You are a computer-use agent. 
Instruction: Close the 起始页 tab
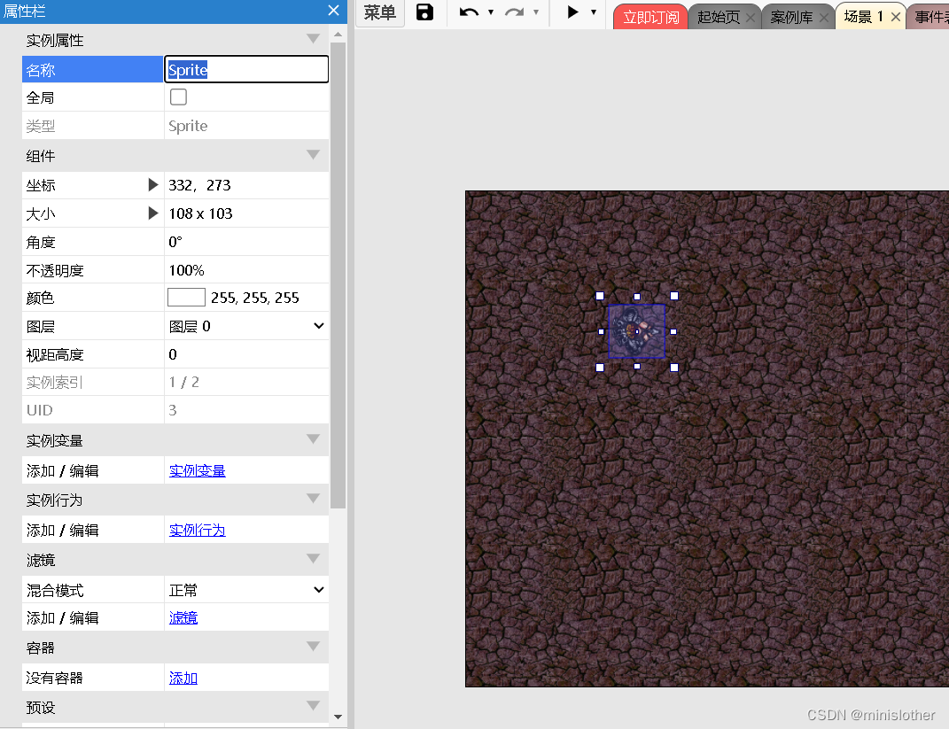point(751,18)
